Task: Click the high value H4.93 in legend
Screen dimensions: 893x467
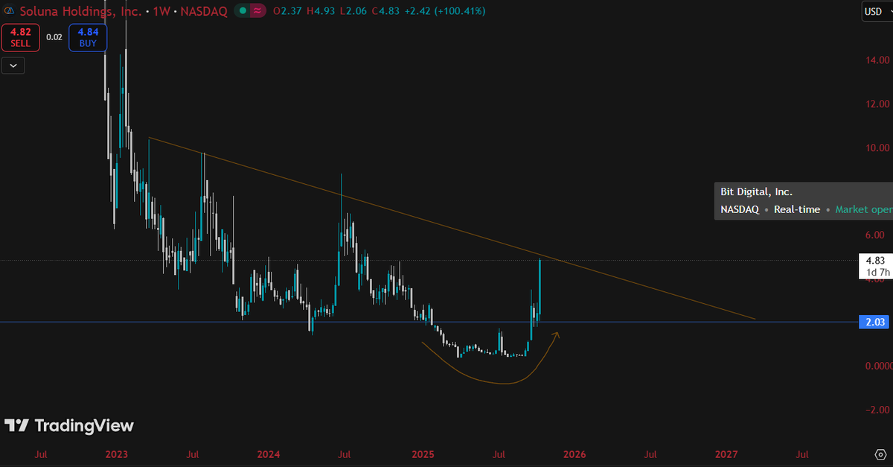Action: coord(320,11)
